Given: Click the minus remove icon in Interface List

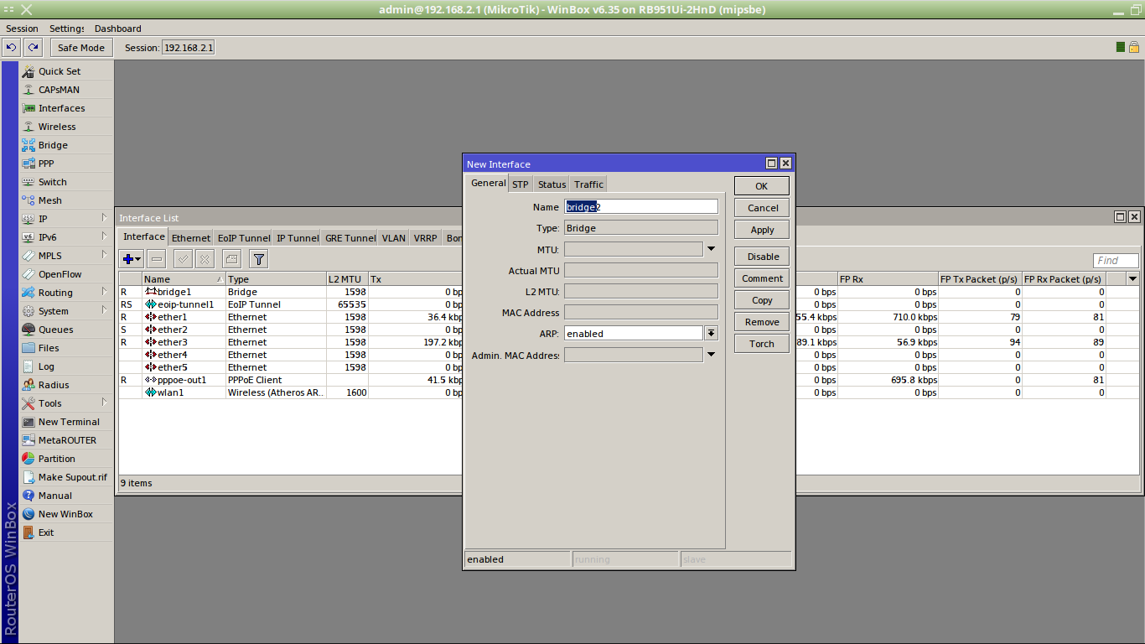Looking at the screenshot, I should [157, 259].
